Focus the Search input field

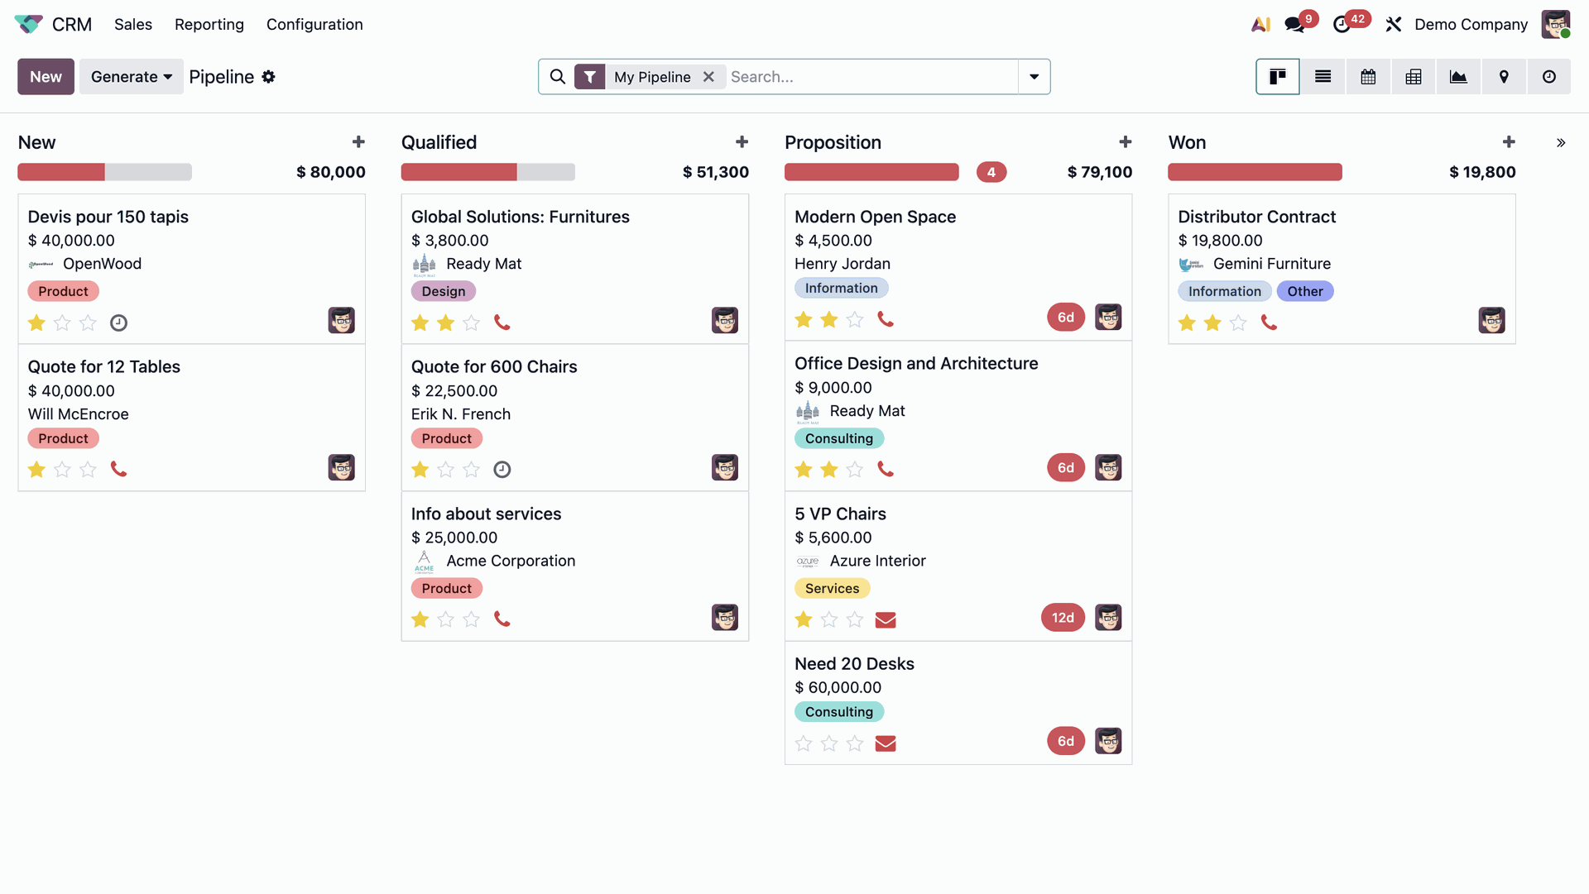point(871,76)
